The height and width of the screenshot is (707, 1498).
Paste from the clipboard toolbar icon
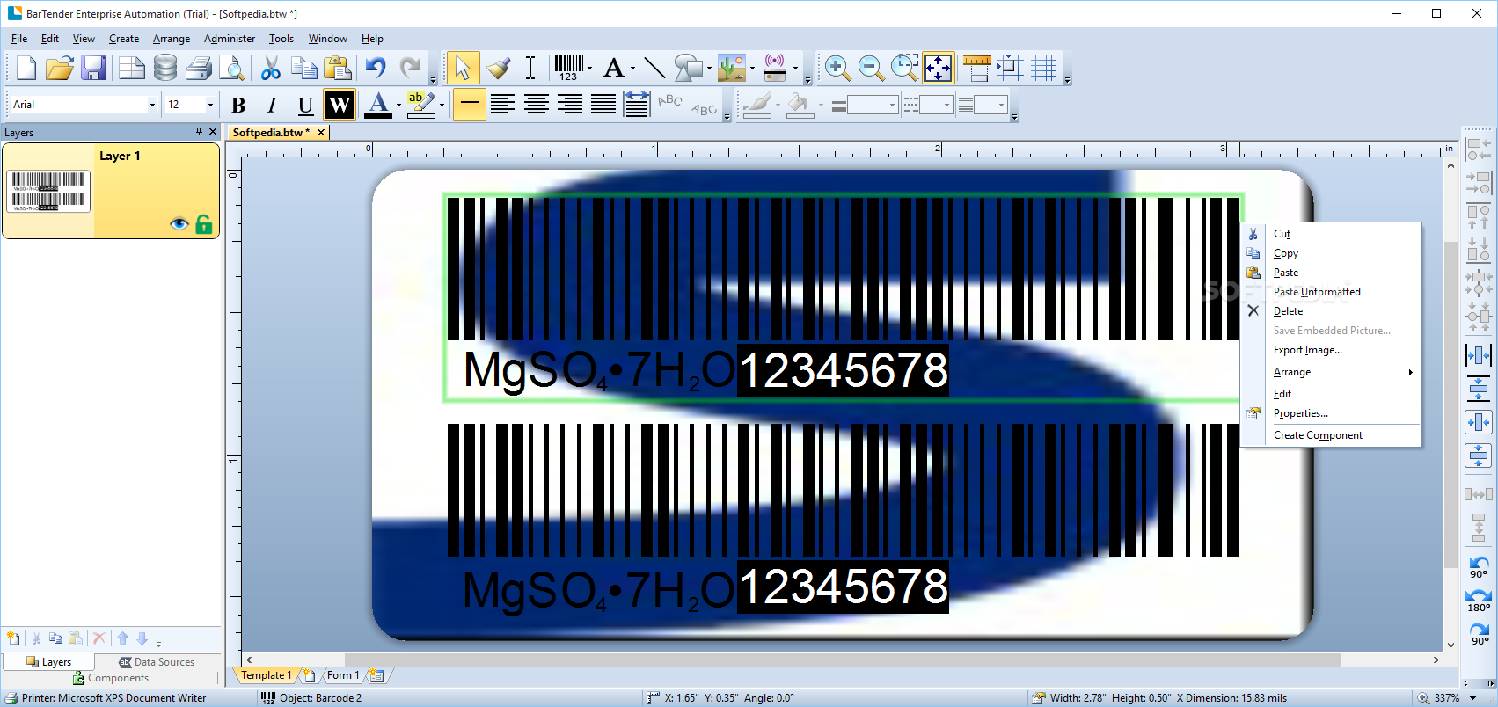[x=337, y=68]
